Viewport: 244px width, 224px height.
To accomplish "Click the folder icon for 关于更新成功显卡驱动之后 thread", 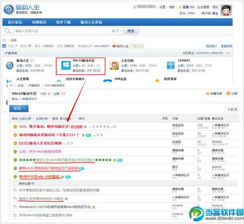I will tap(15, 190).
